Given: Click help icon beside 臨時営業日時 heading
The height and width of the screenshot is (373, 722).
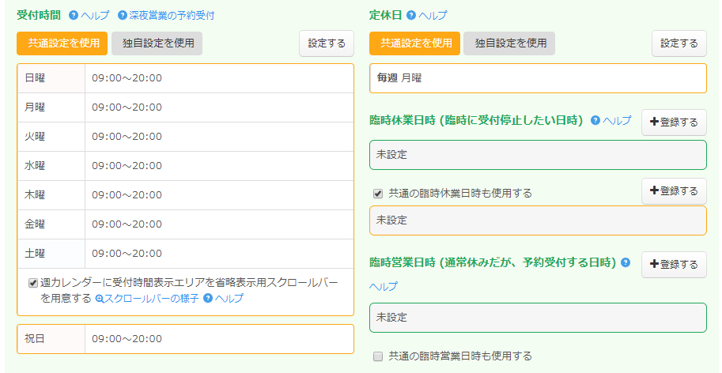Looking at the screenshot, I should click(626, 262).
